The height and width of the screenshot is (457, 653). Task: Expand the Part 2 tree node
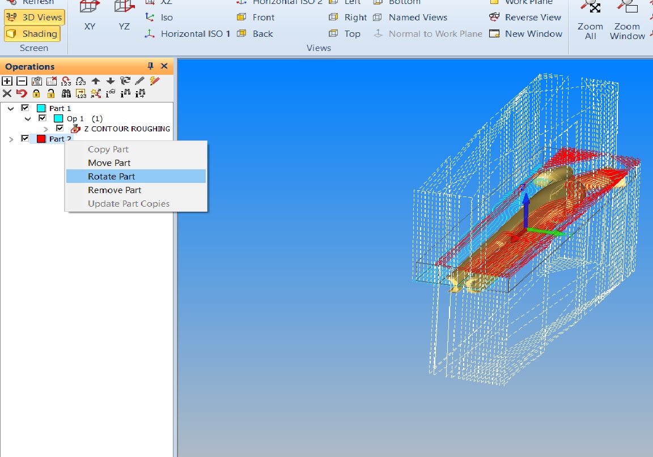[x=11, y=139]
